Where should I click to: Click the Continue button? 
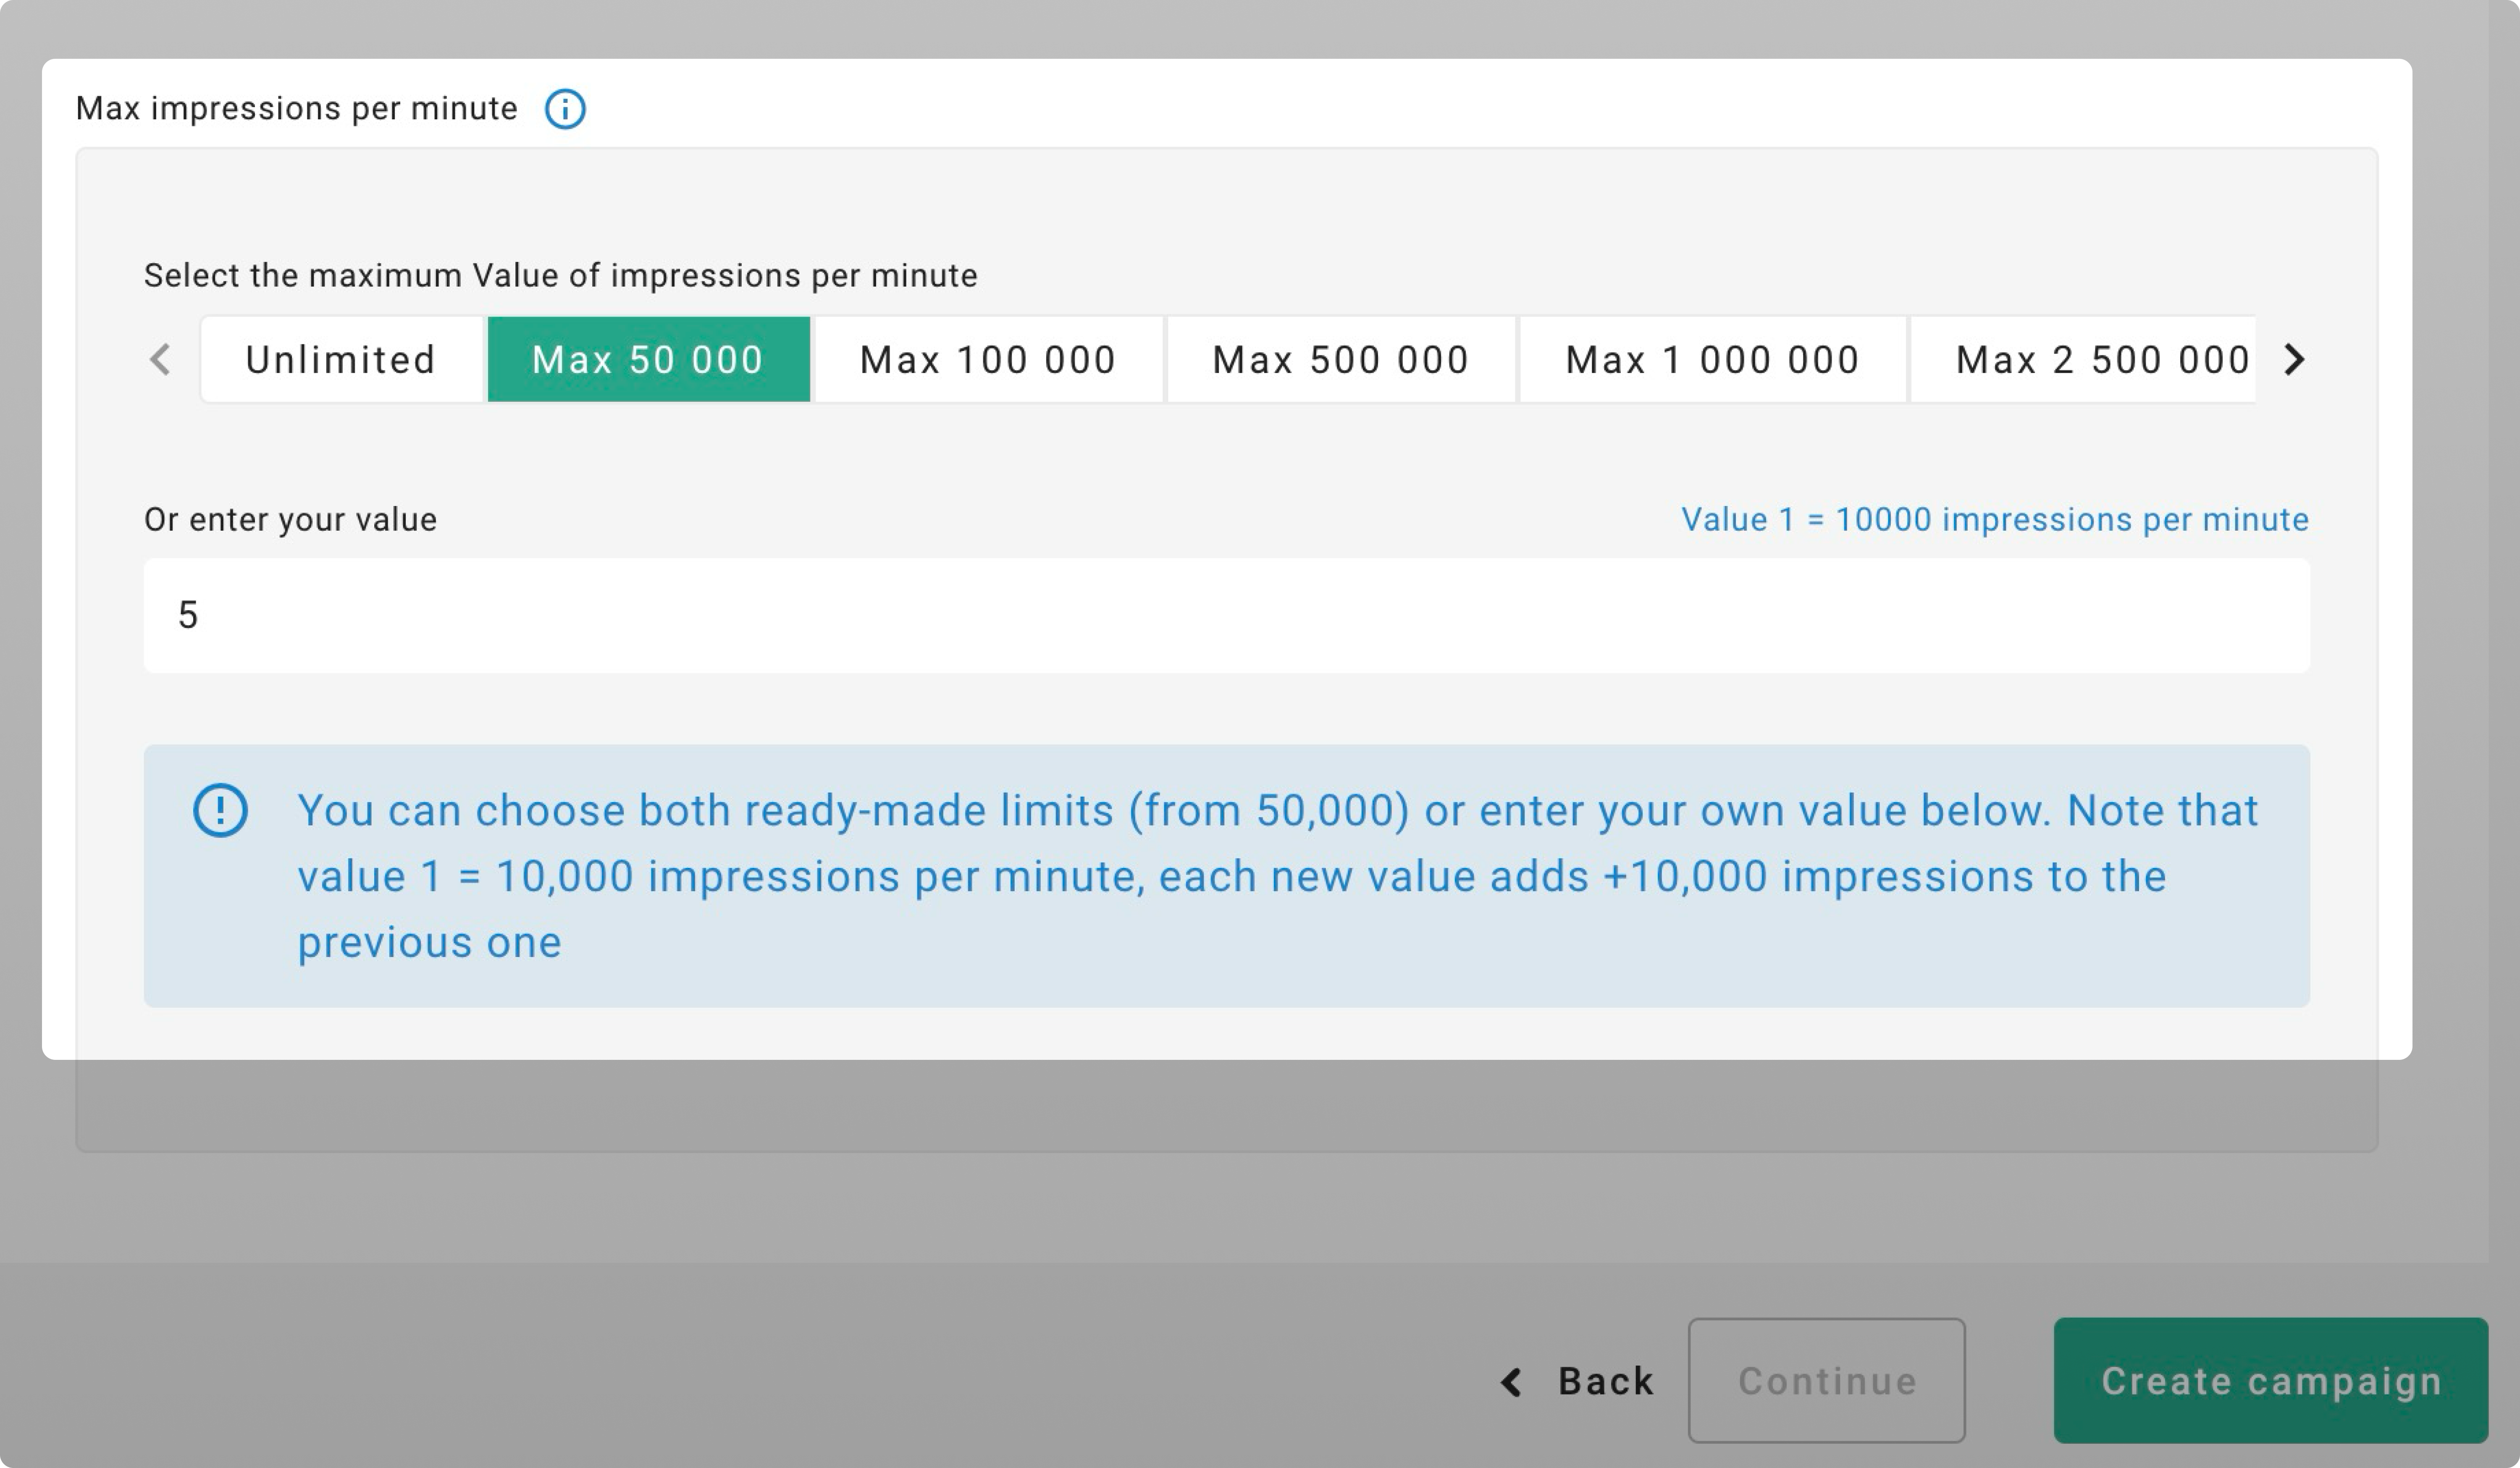click(1826, 1382)
